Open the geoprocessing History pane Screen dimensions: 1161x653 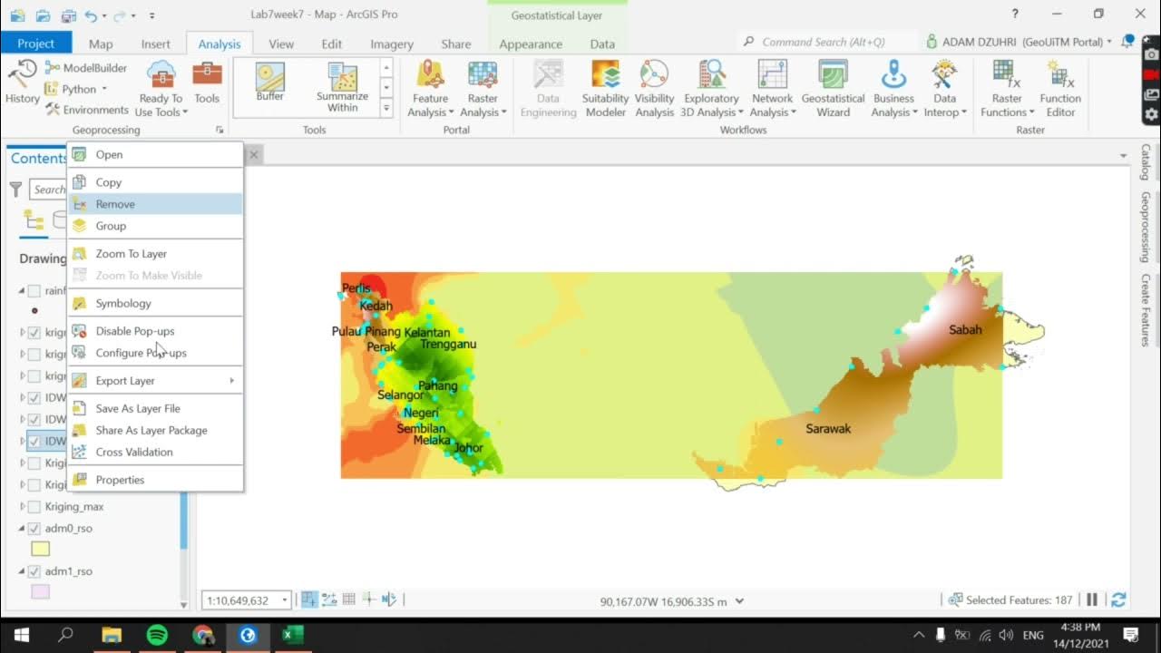tap(22, 82)
